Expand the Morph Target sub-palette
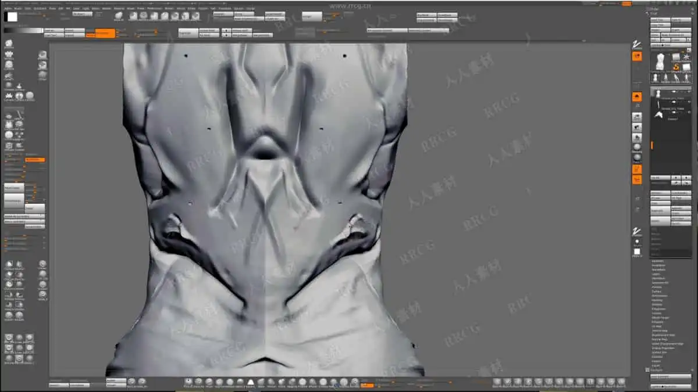698x392 pixels. [x=660, y=318]
